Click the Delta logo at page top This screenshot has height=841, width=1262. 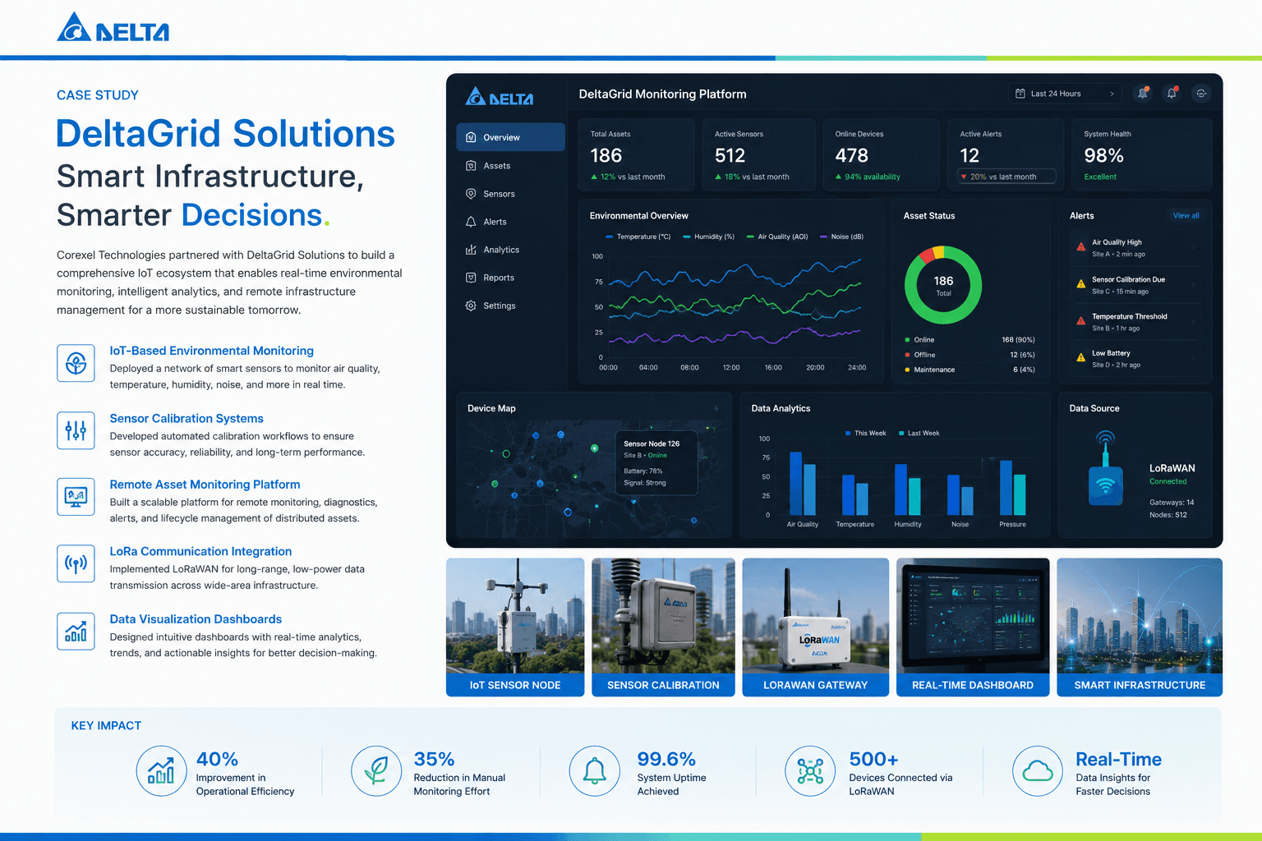tap(113, 28)
